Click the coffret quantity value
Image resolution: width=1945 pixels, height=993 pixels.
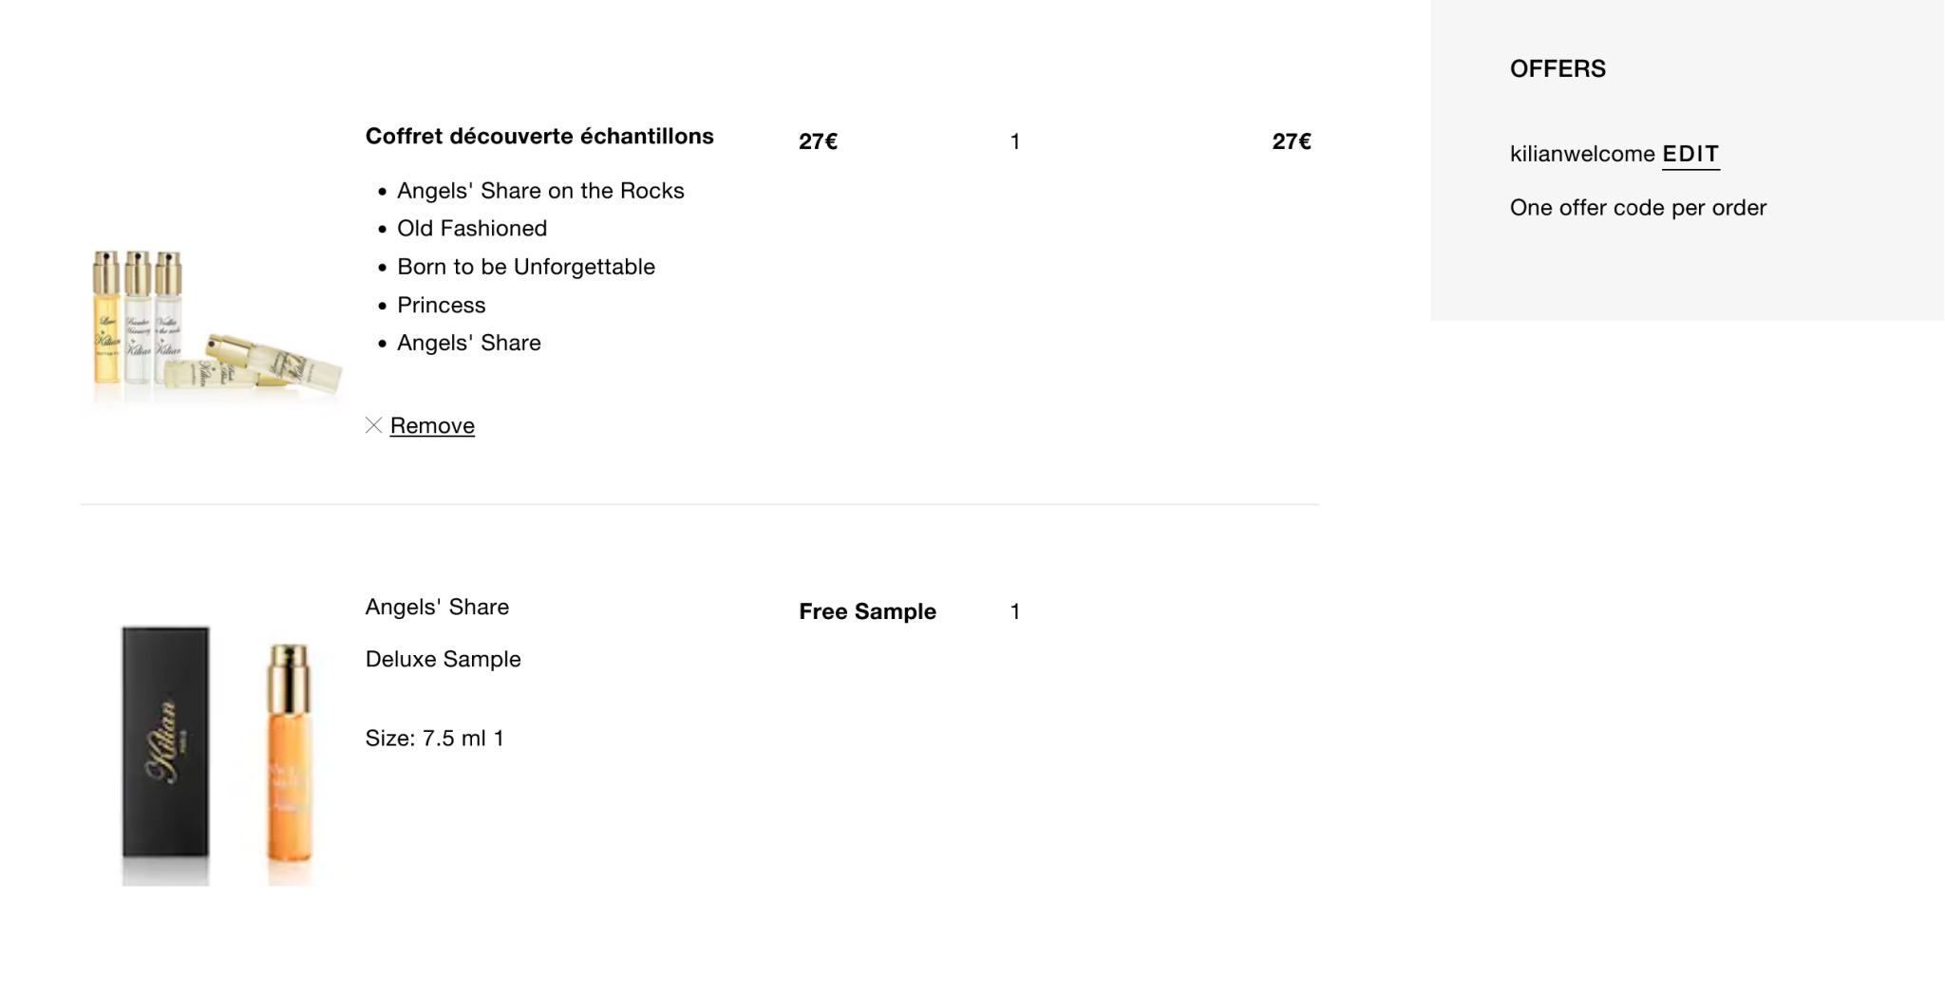tap(1015, 142)
